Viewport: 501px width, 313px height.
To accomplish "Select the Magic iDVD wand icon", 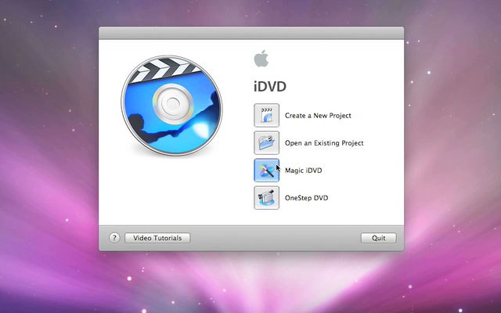I will pos(267,171).
